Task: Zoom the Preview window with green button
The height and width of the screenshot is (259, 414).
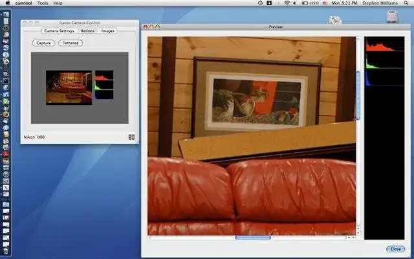Action: (158, 27)
